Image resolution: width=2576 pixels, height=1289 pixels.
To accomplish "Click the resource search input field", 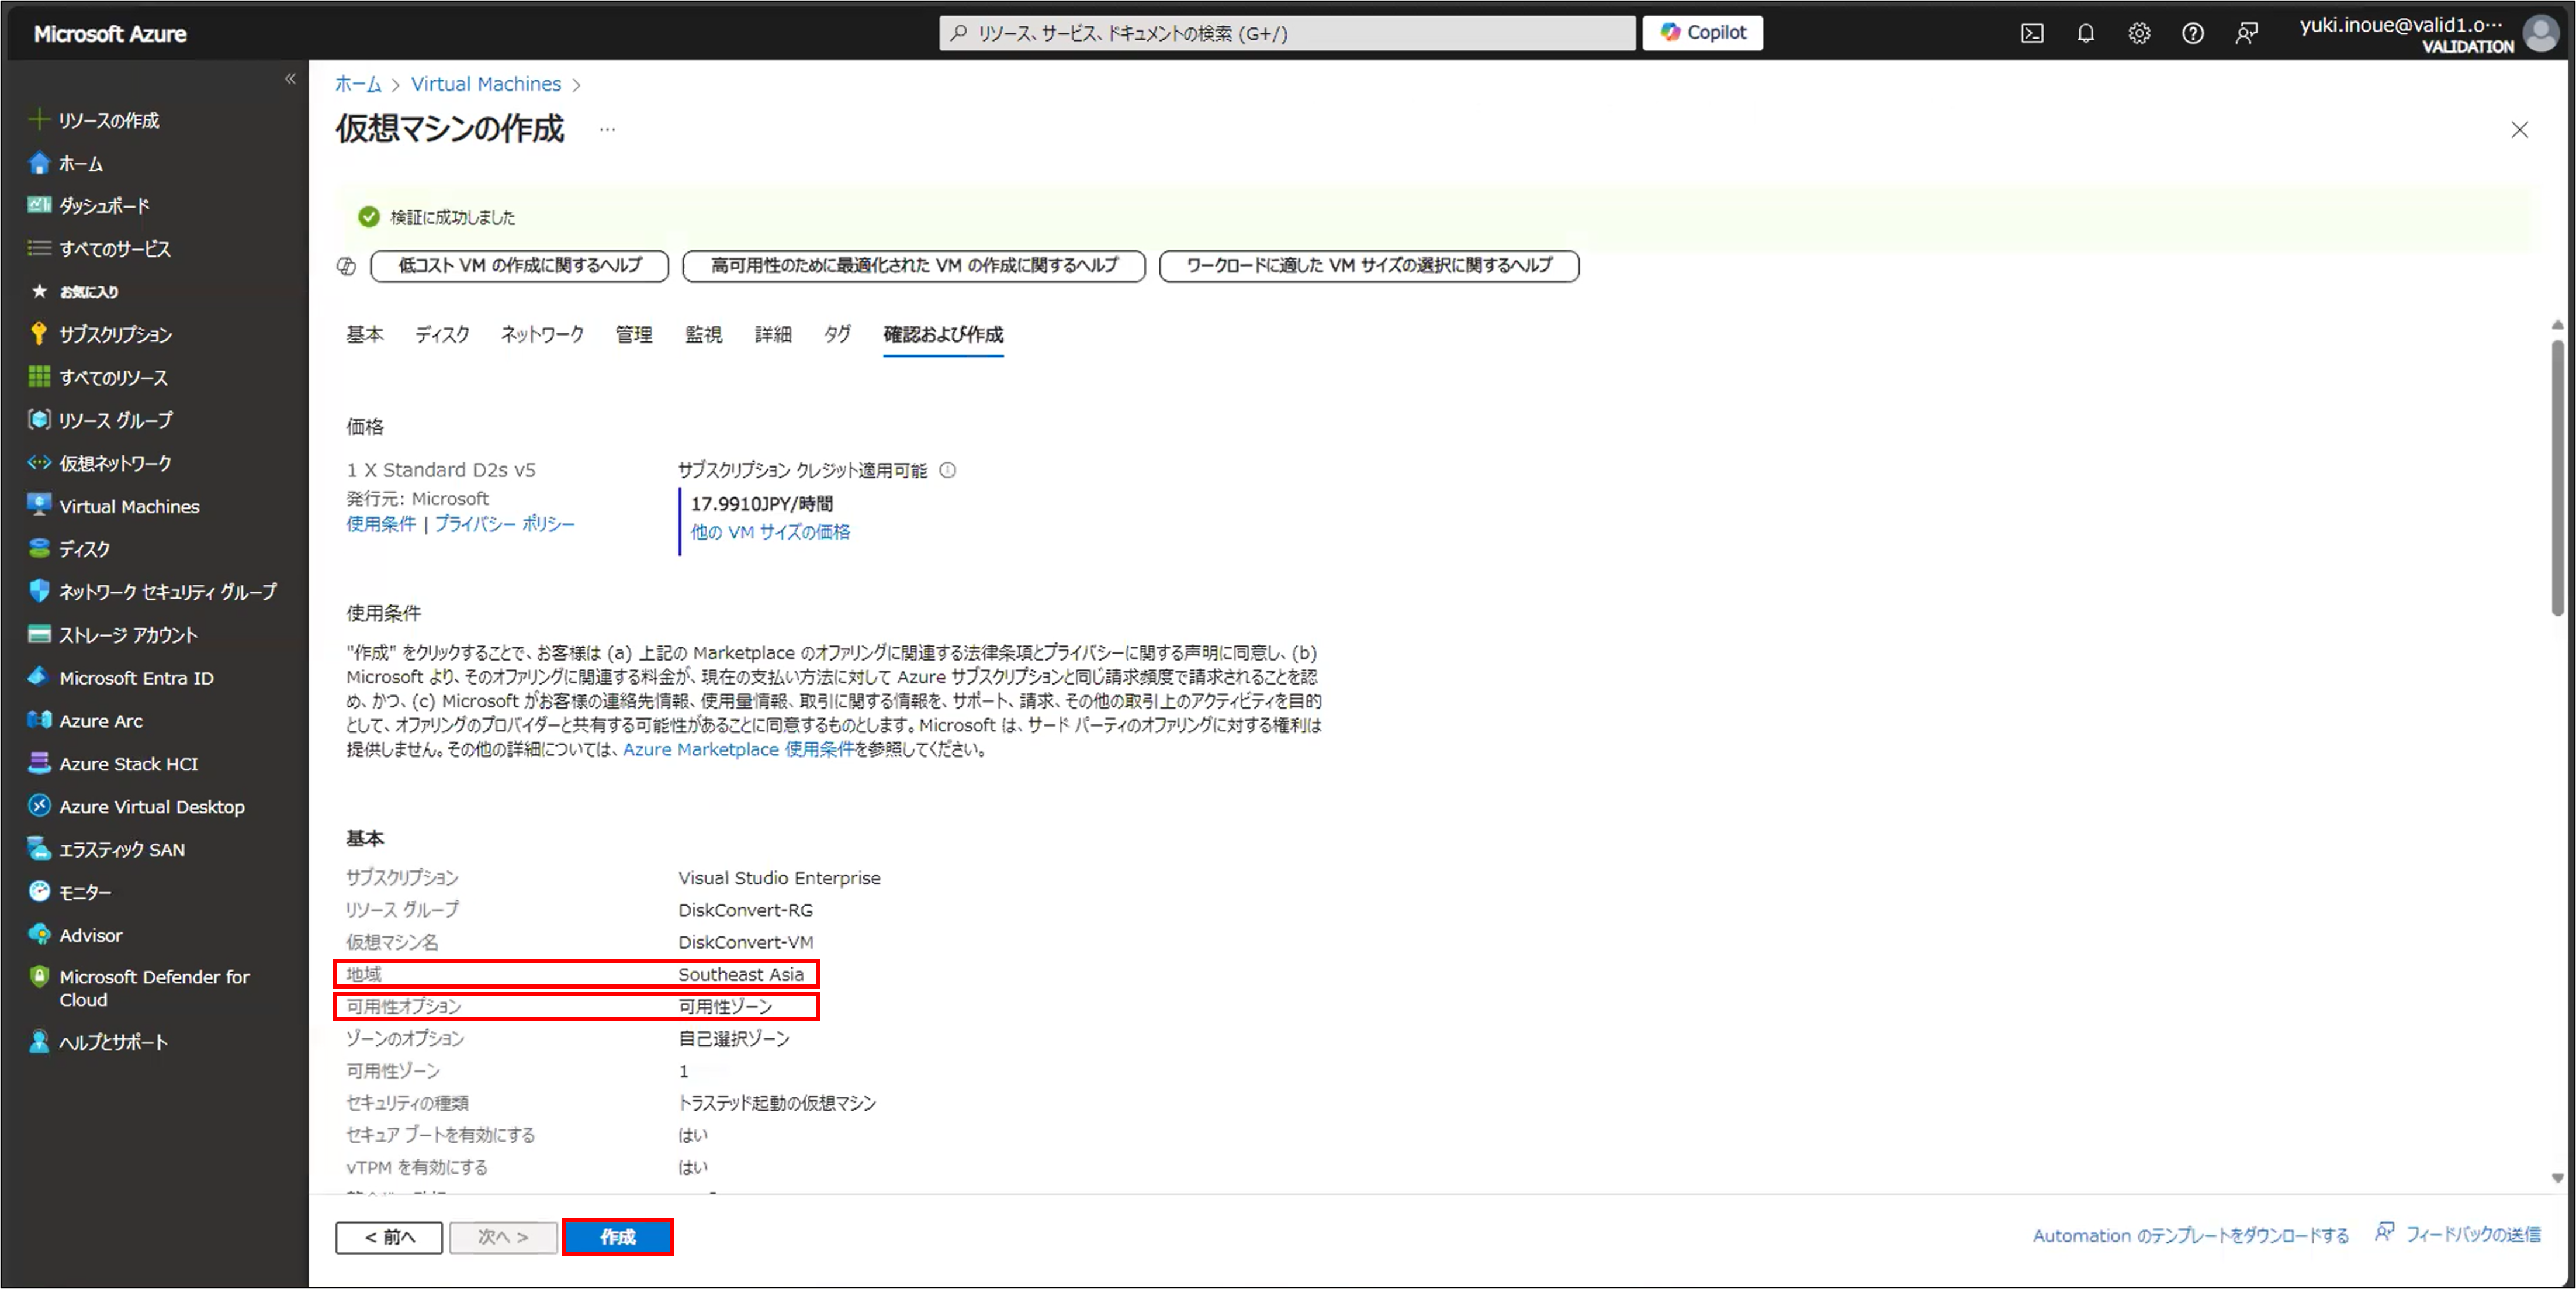I will [1288, 33].
